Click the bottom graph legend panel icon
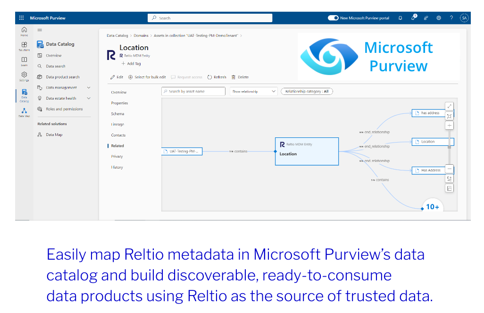This screenshot has width=484, height=313. pos(450,188)
